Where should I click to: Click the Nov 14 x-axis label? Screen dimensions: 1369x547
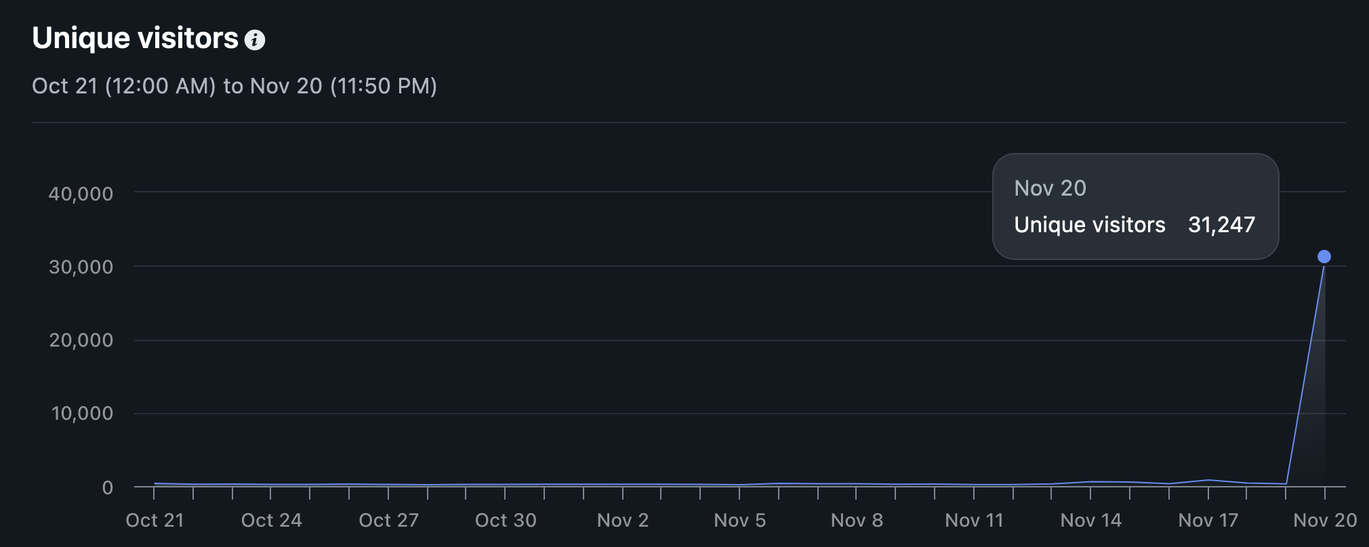pyautogui.click(x=1091, y=520)
